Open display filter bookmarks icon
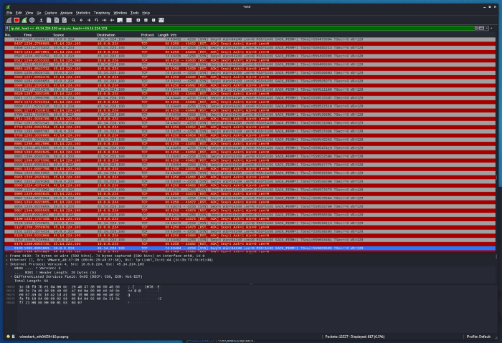 tap(7, 29)
